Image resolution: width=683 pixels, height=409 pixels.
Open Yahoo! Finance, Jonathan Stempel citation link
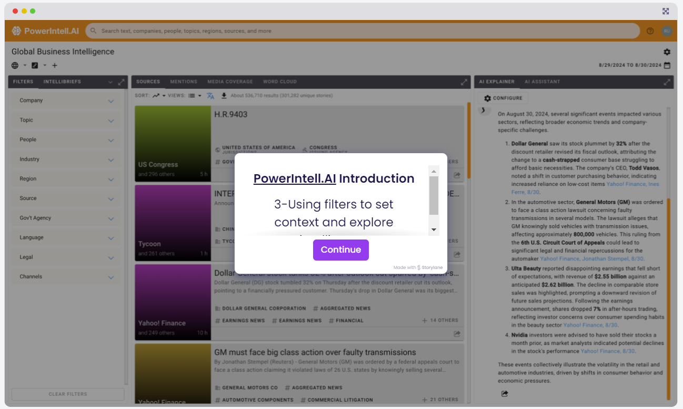pyautogui.click(x=591, y=259)
